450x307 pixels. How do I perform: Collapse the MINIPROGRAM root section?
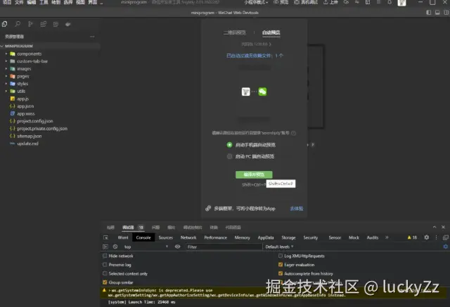coord(2,46)
